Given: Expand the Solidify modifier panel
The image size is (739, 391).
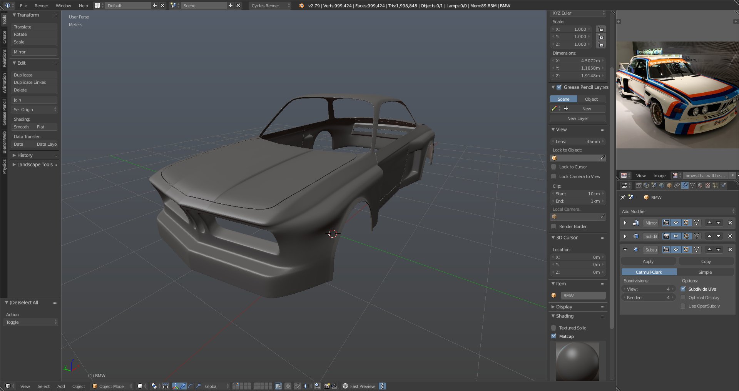Looking at the screenshot, I should (625, 236).
